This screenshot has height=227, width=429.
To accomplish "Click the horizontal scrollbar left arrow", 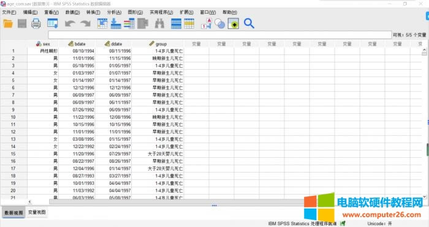I will tap(29, 202).
